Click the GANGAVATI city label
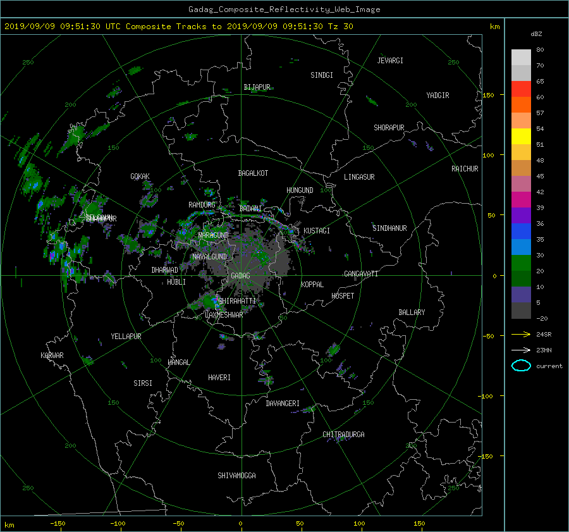Image resolution: width=569 pixels, height=532 pixels. 361,274
